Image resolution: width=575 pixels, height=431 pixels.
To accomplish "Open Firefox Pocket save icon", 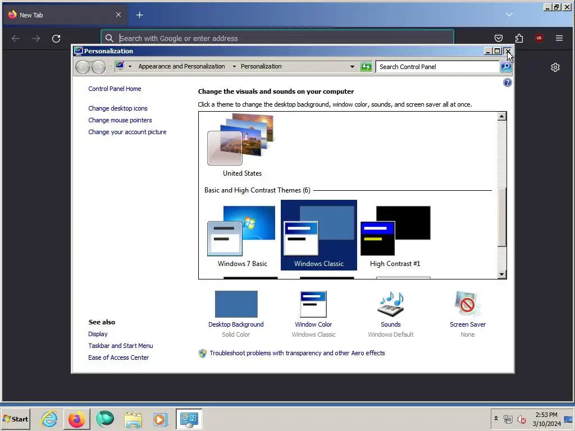I will tap(499, 38).
